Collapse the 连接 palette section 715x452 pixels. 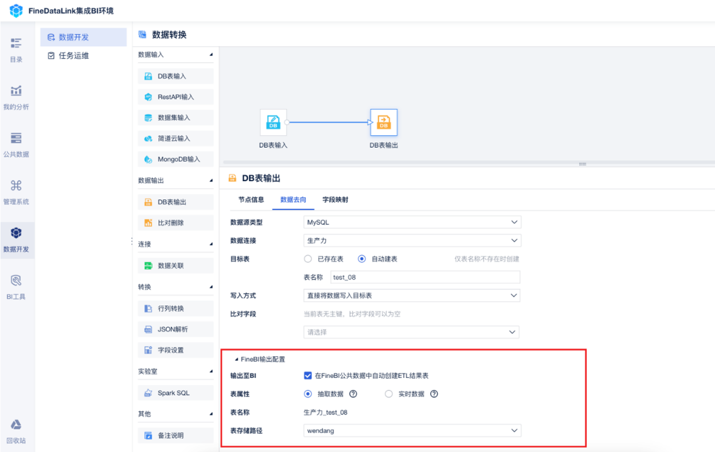pos(211,244)
